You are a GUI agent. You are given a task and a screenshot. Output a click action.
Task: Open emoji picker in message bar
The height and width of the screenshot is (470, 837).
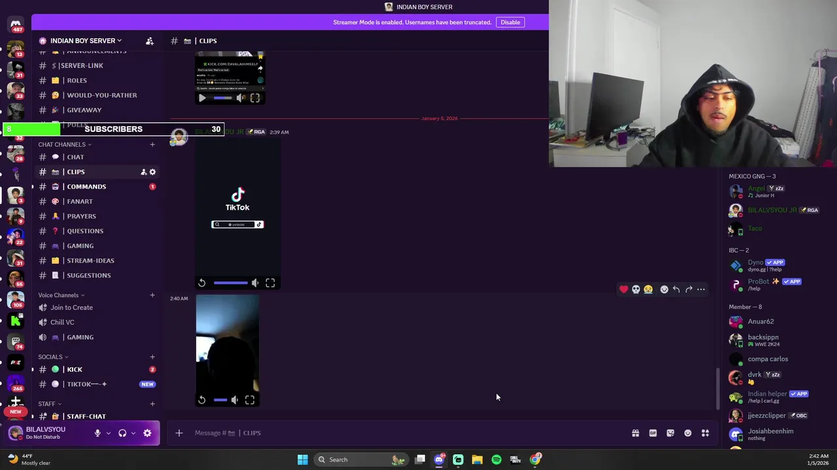coord(688,433)
